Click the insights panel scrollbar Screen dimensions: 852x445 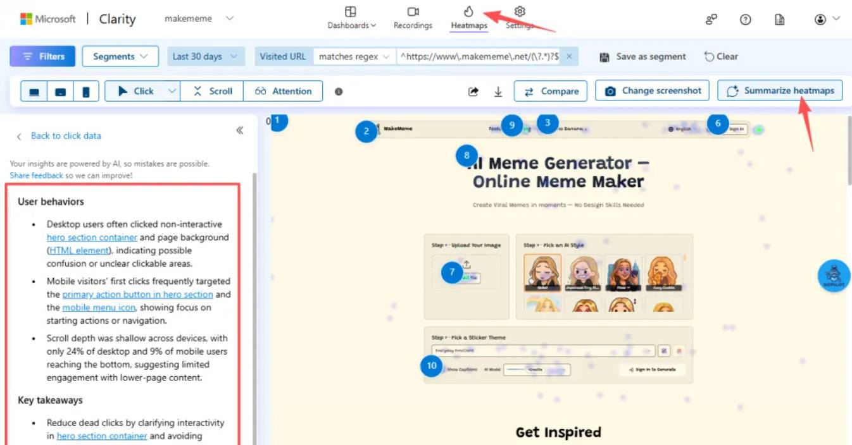254,310
